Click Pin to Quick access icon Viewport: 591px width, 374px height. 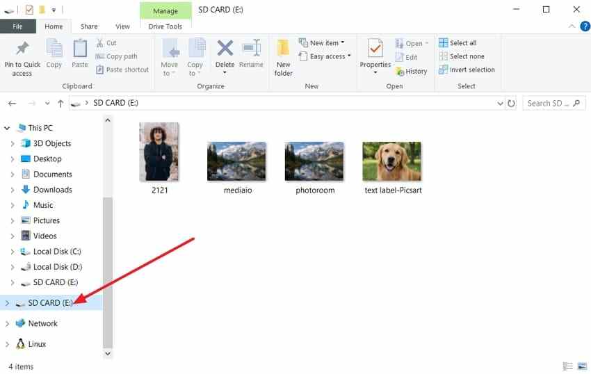point(22,48)
